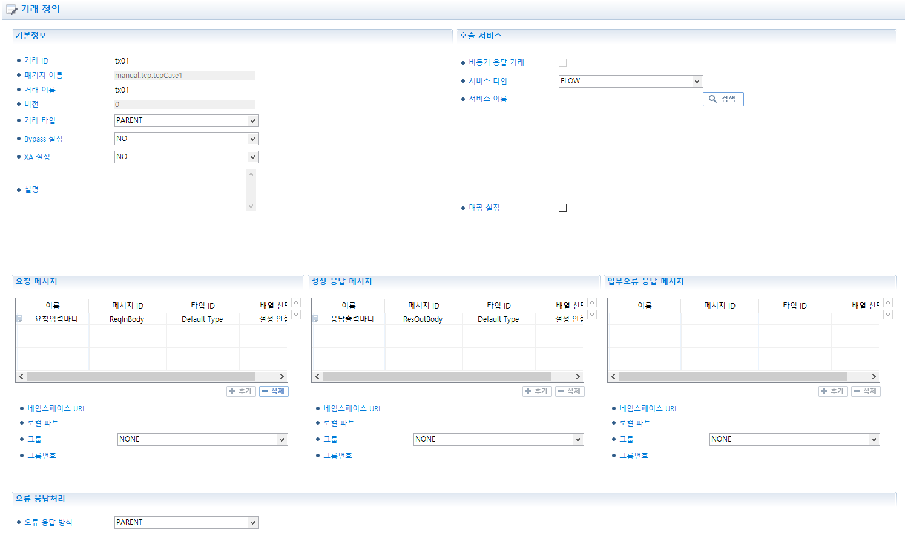Move row down in 업무오류 응답 메시지 table
The image size is (905, 533).
888,315
